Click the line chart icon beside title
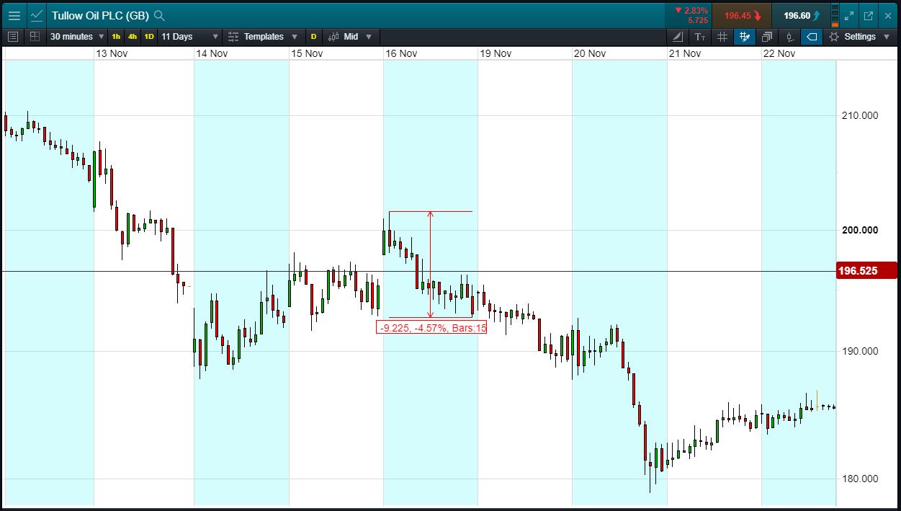The image size is (901, 511). pyautogui.click(x=37, y=15)
